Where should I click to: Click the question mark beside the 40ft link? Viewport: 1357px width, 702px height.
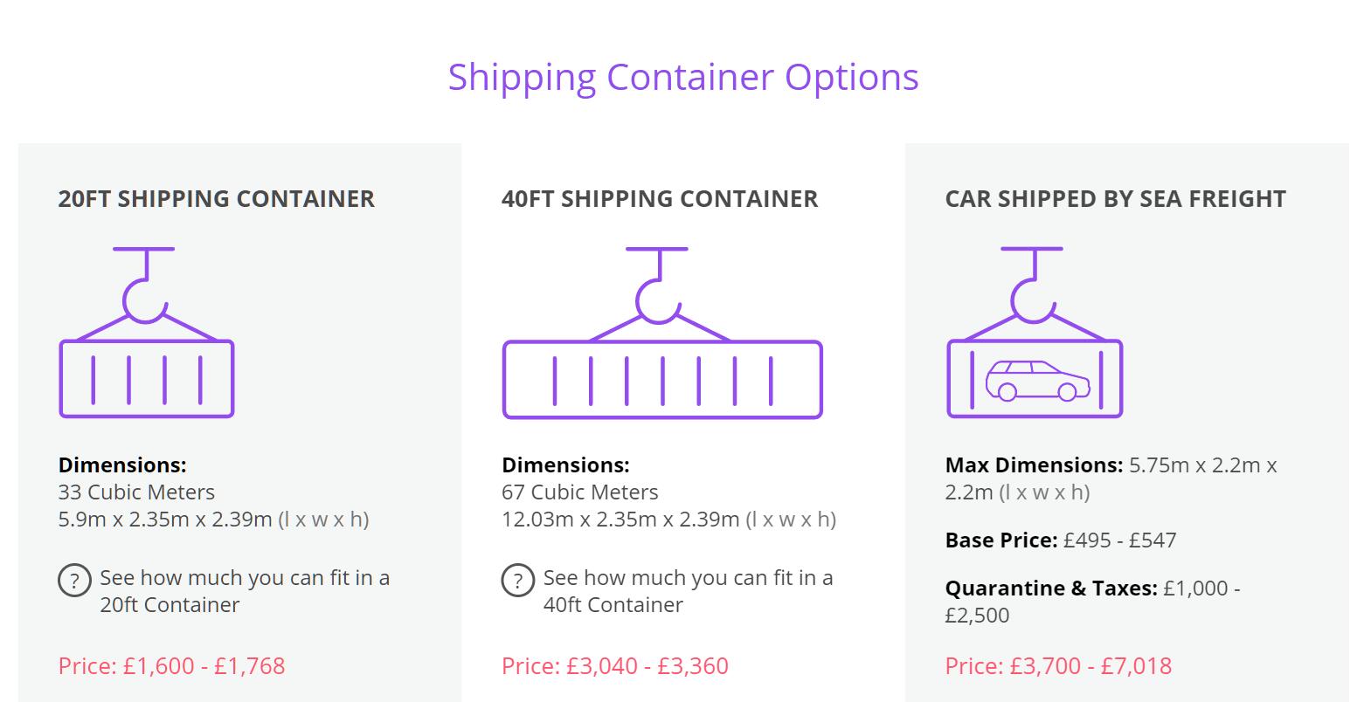pos(517,580)
